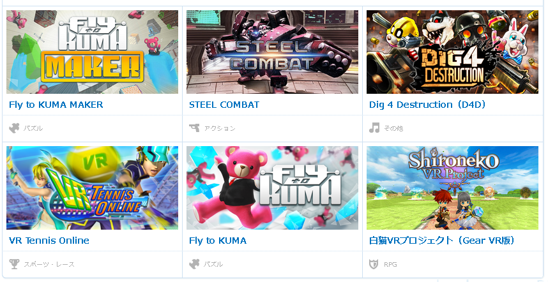
Task: Open the Dig 4 Destruction (D4D) title link
Action: [x=427, y=105]
